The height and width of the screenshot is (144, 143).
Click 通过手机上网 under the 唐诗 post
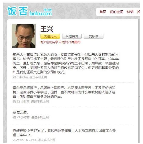(x=38, y=77)
